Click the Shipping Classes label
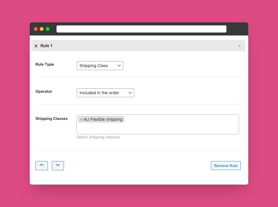The image size is (278, 207). click(x=51, y=119)
